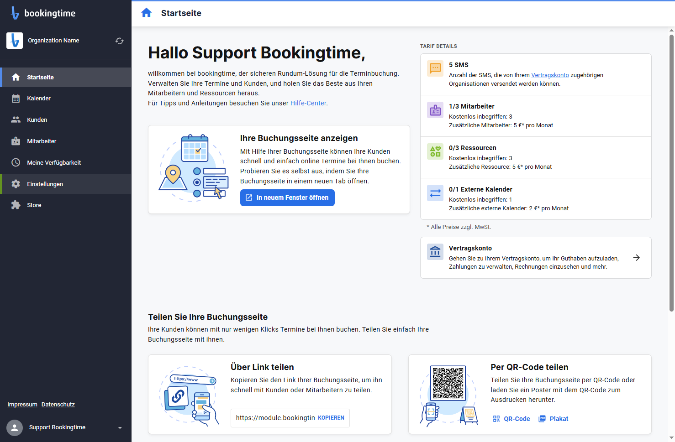Screen dimensions: 675x442
Task: Click the Plakat download link
Action: (554, 419)
